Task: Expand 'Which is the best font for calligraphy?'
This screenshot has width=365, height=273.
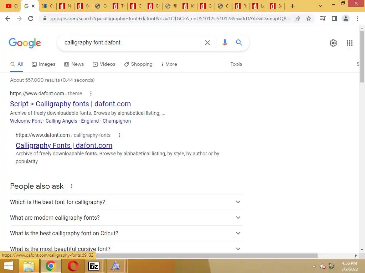Action: 126,202
